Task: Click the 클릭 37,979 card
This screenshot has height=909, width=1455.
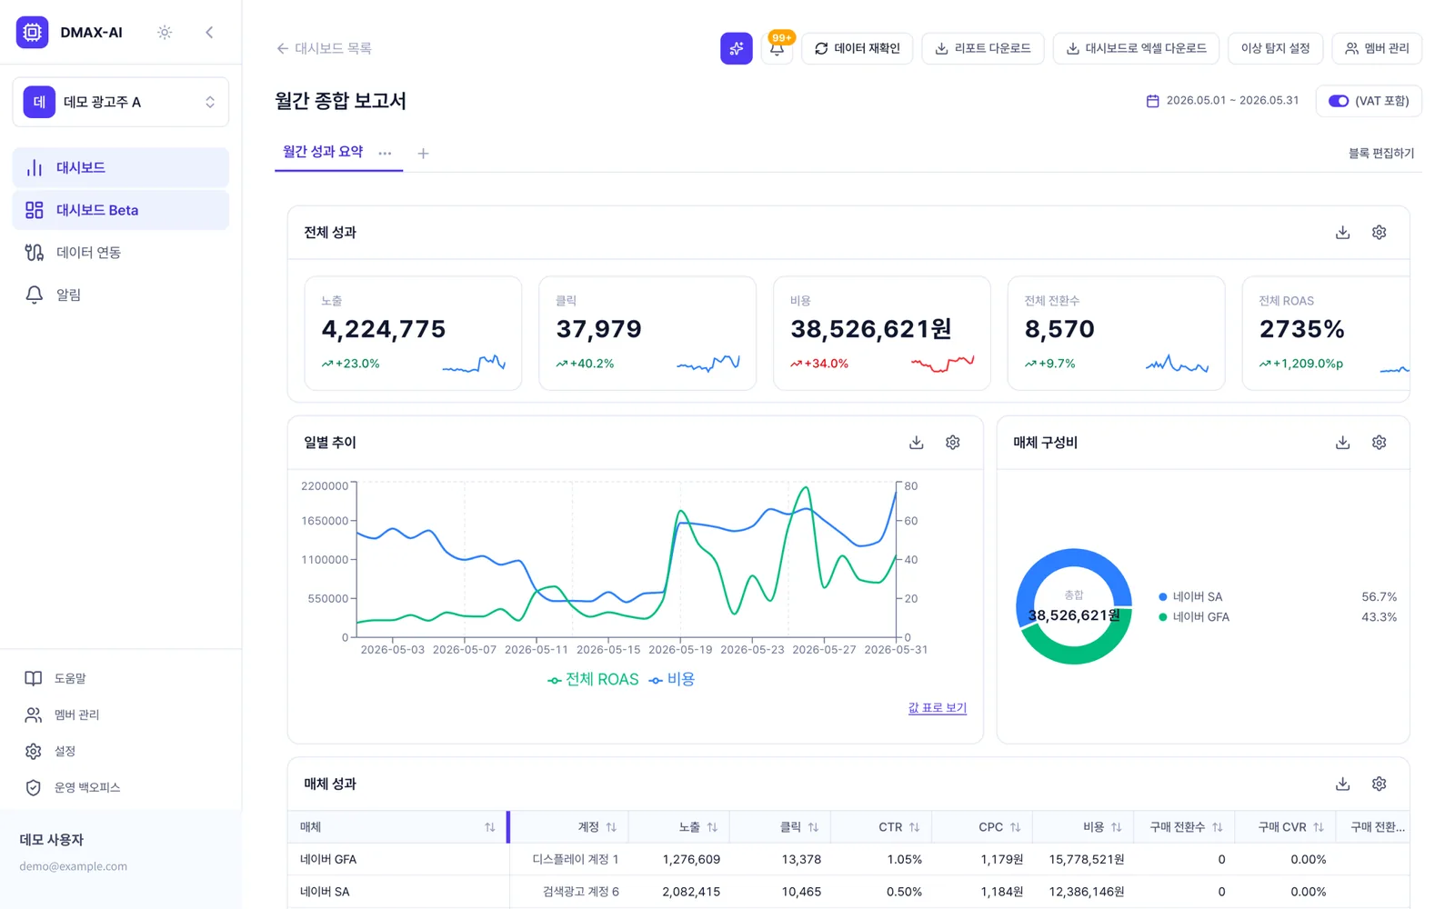Action: click(x=647, y=334)
